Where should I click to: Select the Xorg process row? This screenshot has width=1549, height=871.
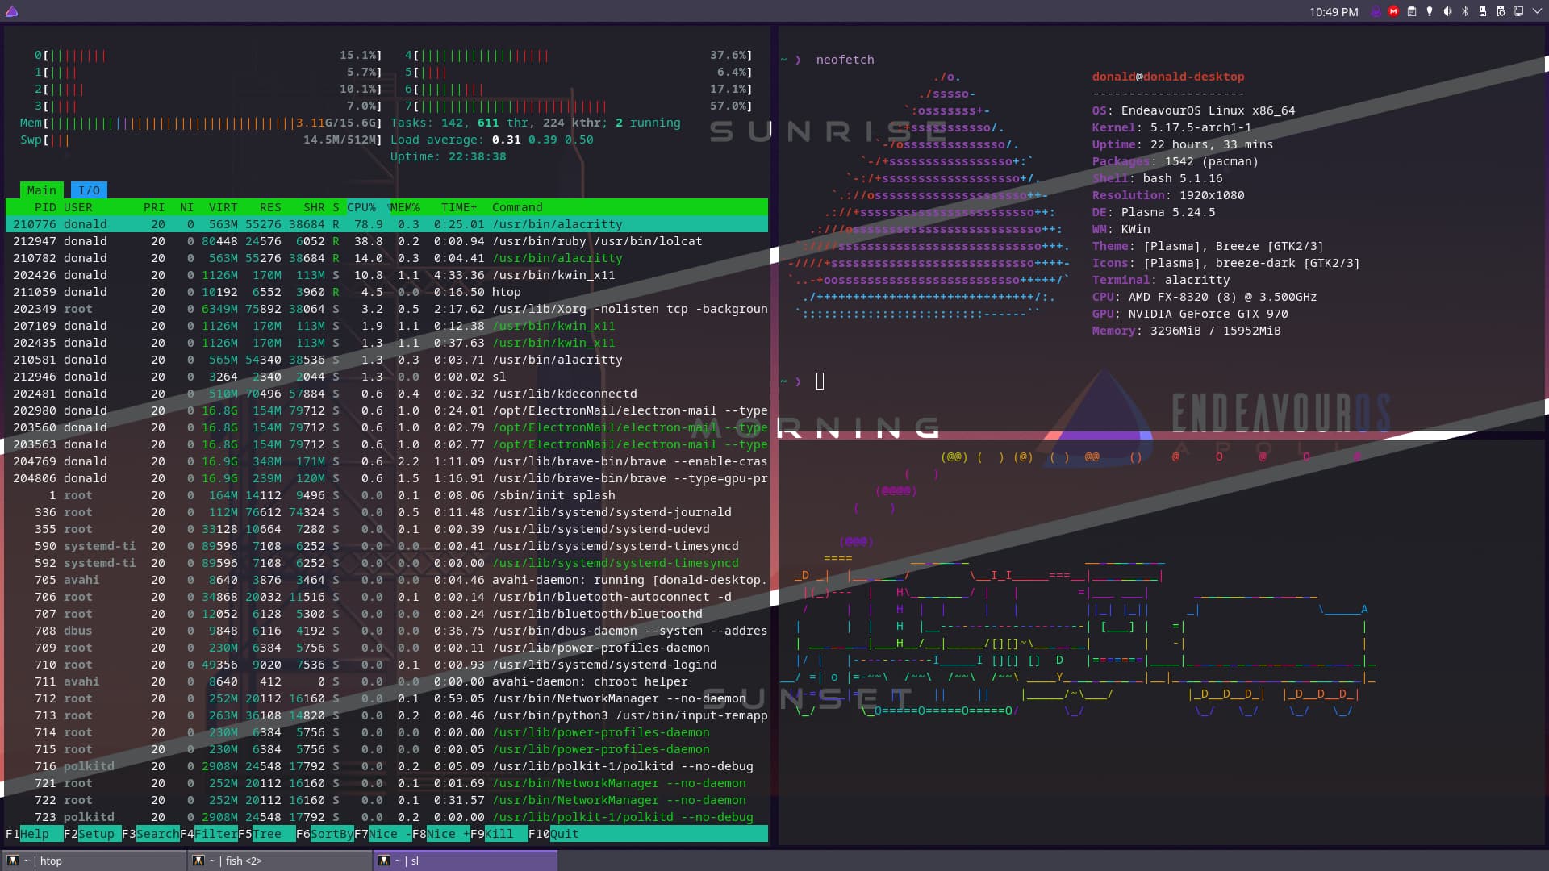(386, 309)
